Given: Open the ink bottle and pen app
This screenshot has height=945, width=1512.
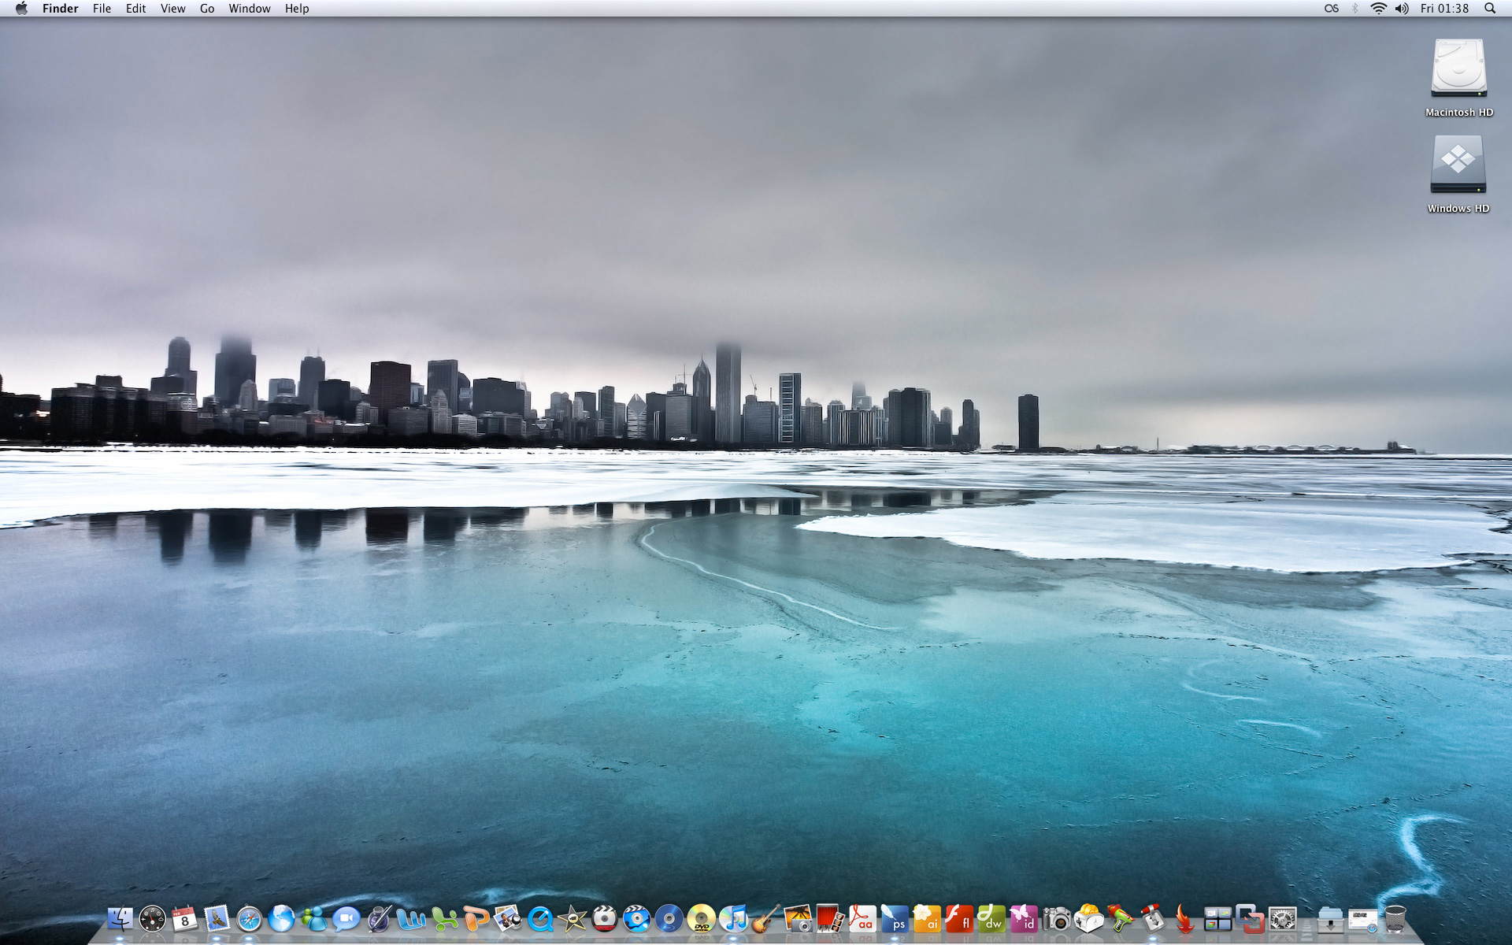Looking at the screenshot, I should point(379,918).
